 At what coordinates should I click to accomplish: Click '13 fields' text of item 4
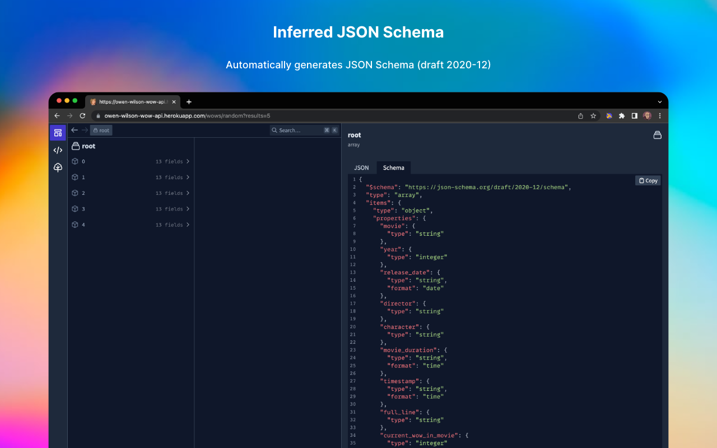[x=169, y=225]
